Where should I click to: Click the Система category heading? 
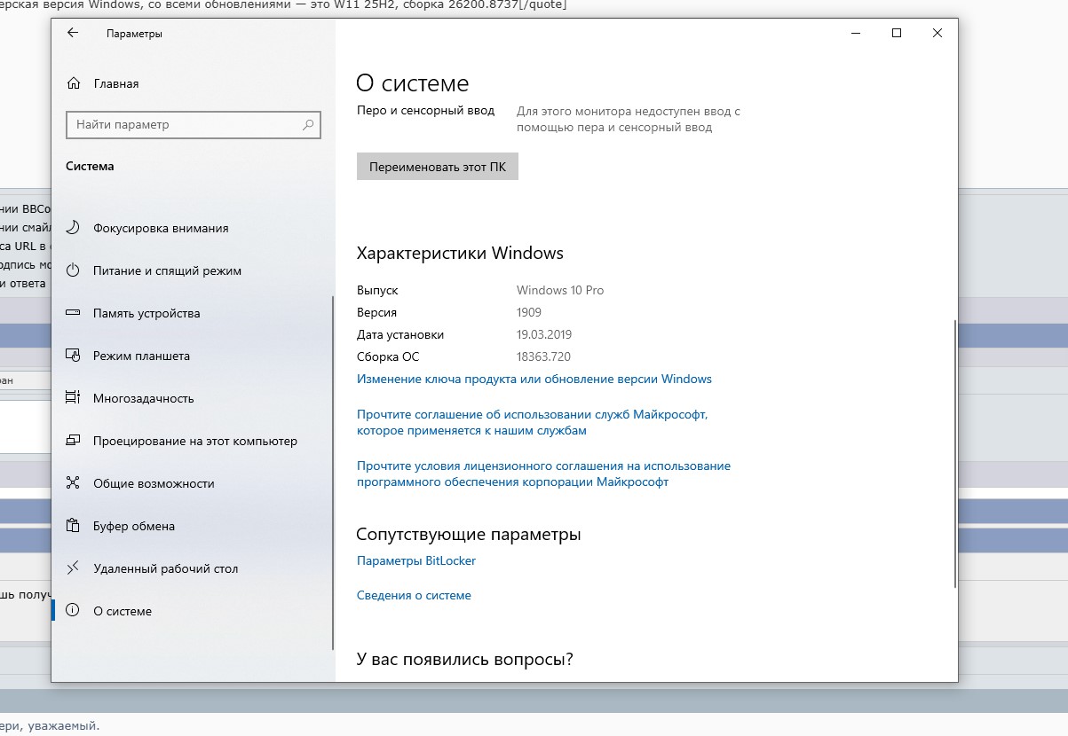(x=91, y=166)
